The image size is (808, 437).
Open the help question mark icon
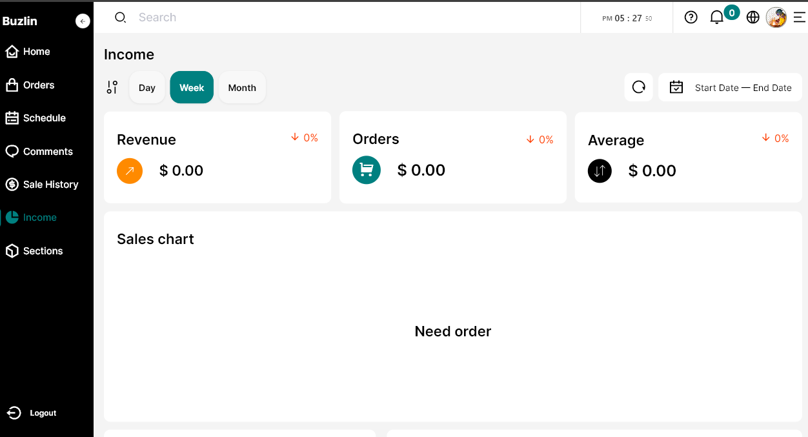[691, 17]
